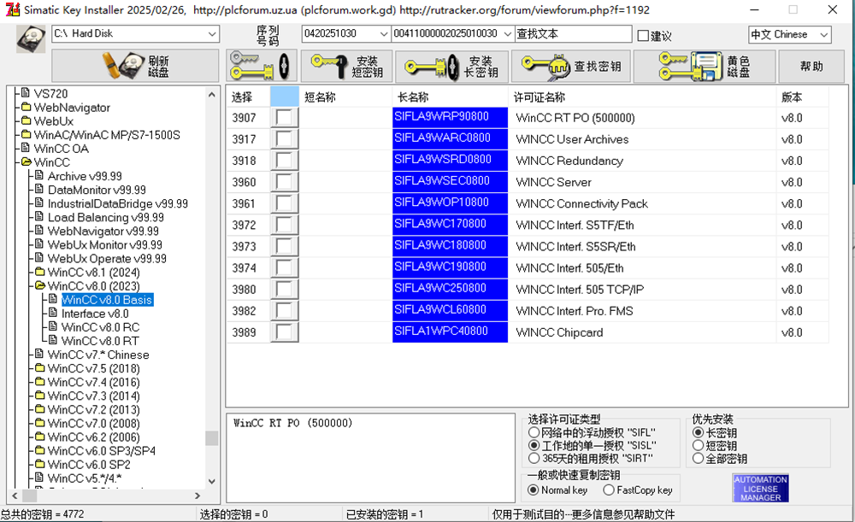
Task: Select FastCopy key radio option
Action: (x=609, y=490)
